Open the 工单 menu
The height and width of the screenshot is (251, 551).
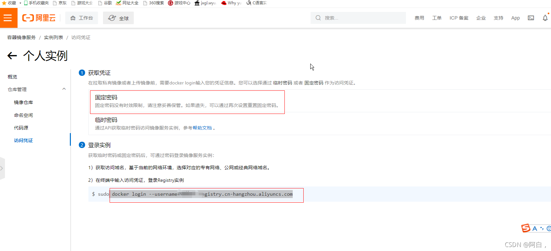[x=437, y=18]
